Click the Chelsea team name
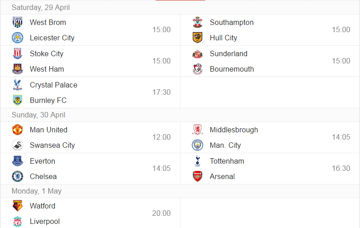The height and width of the screenshot is (228, 360). point(43,176)
